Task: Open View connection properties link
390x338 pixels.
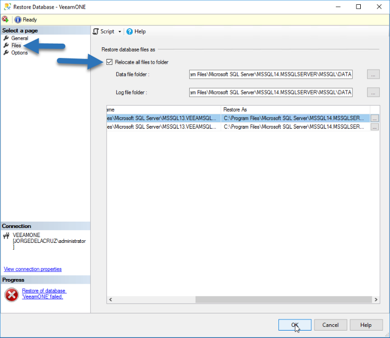Action: point(32,269)
